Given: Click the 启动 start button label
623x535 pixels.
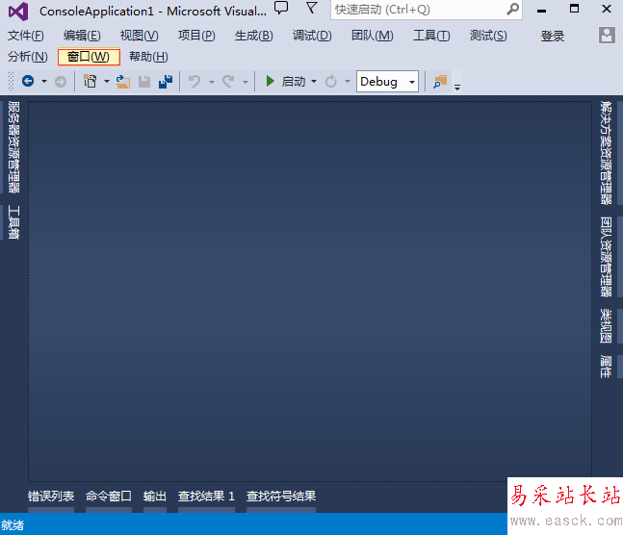Looking at the screenshot, I should [294, 82].
